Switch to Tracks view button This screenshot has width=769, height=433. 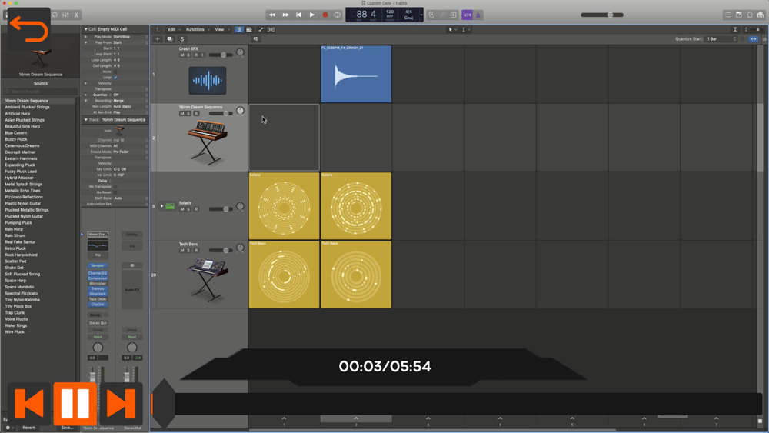coord(249,29)
